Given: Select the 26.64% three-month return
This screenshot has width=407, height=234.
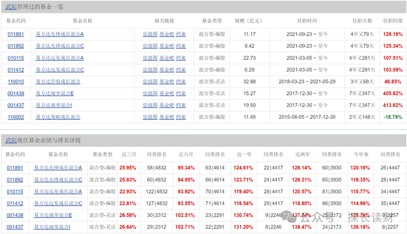Looking at the screenshot, I should 128,227.
